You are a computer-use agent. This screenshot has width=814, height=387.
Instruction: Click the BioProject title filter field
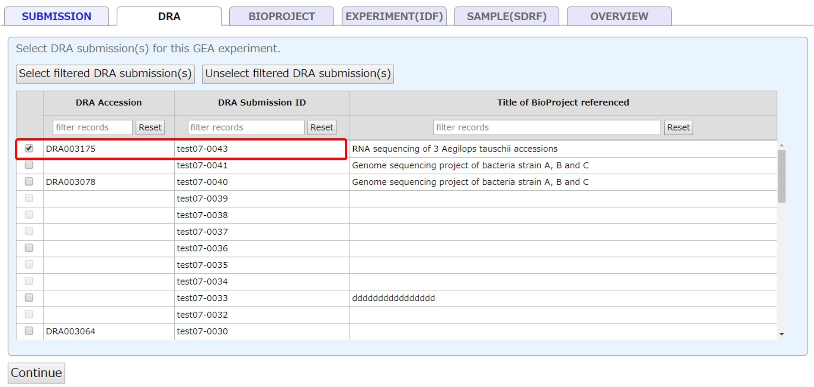point(547,127)
